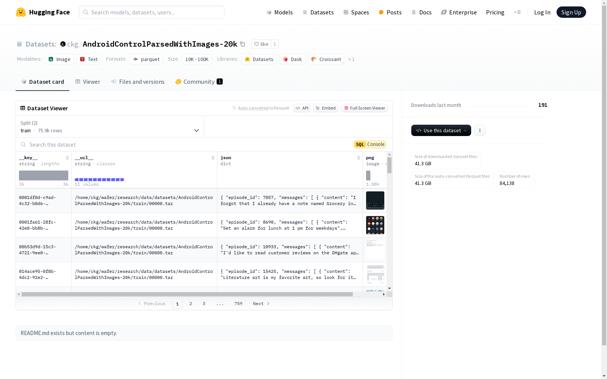607x379 pixels.
Task: Focus the main search models field
Action: (152, 12)
